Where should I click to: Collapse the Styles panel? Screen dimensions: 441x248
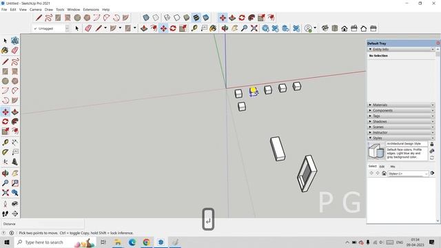[x=370, y=138]
